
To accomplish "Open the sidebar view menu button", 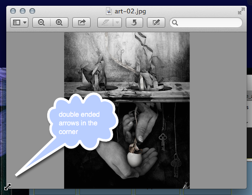I will point(19,23).
